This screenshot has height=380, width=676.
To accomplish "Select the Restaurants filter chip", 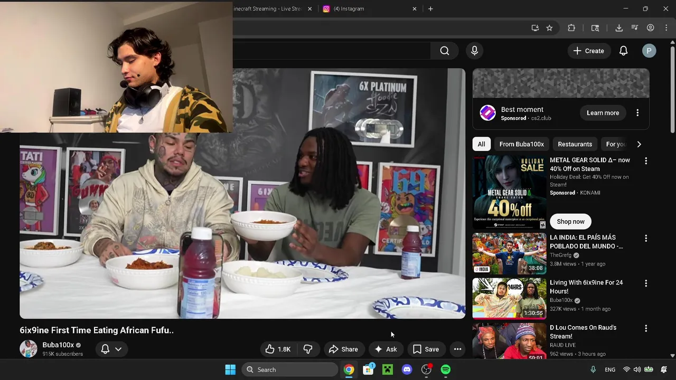I will (x=575, y=144).
